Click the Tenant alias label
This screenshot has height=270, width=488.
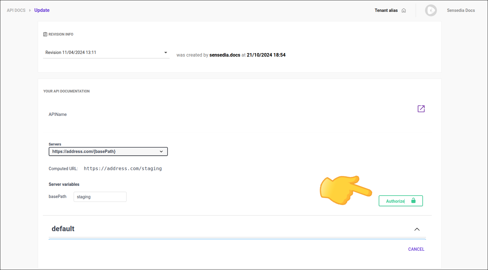pos(386,10)
